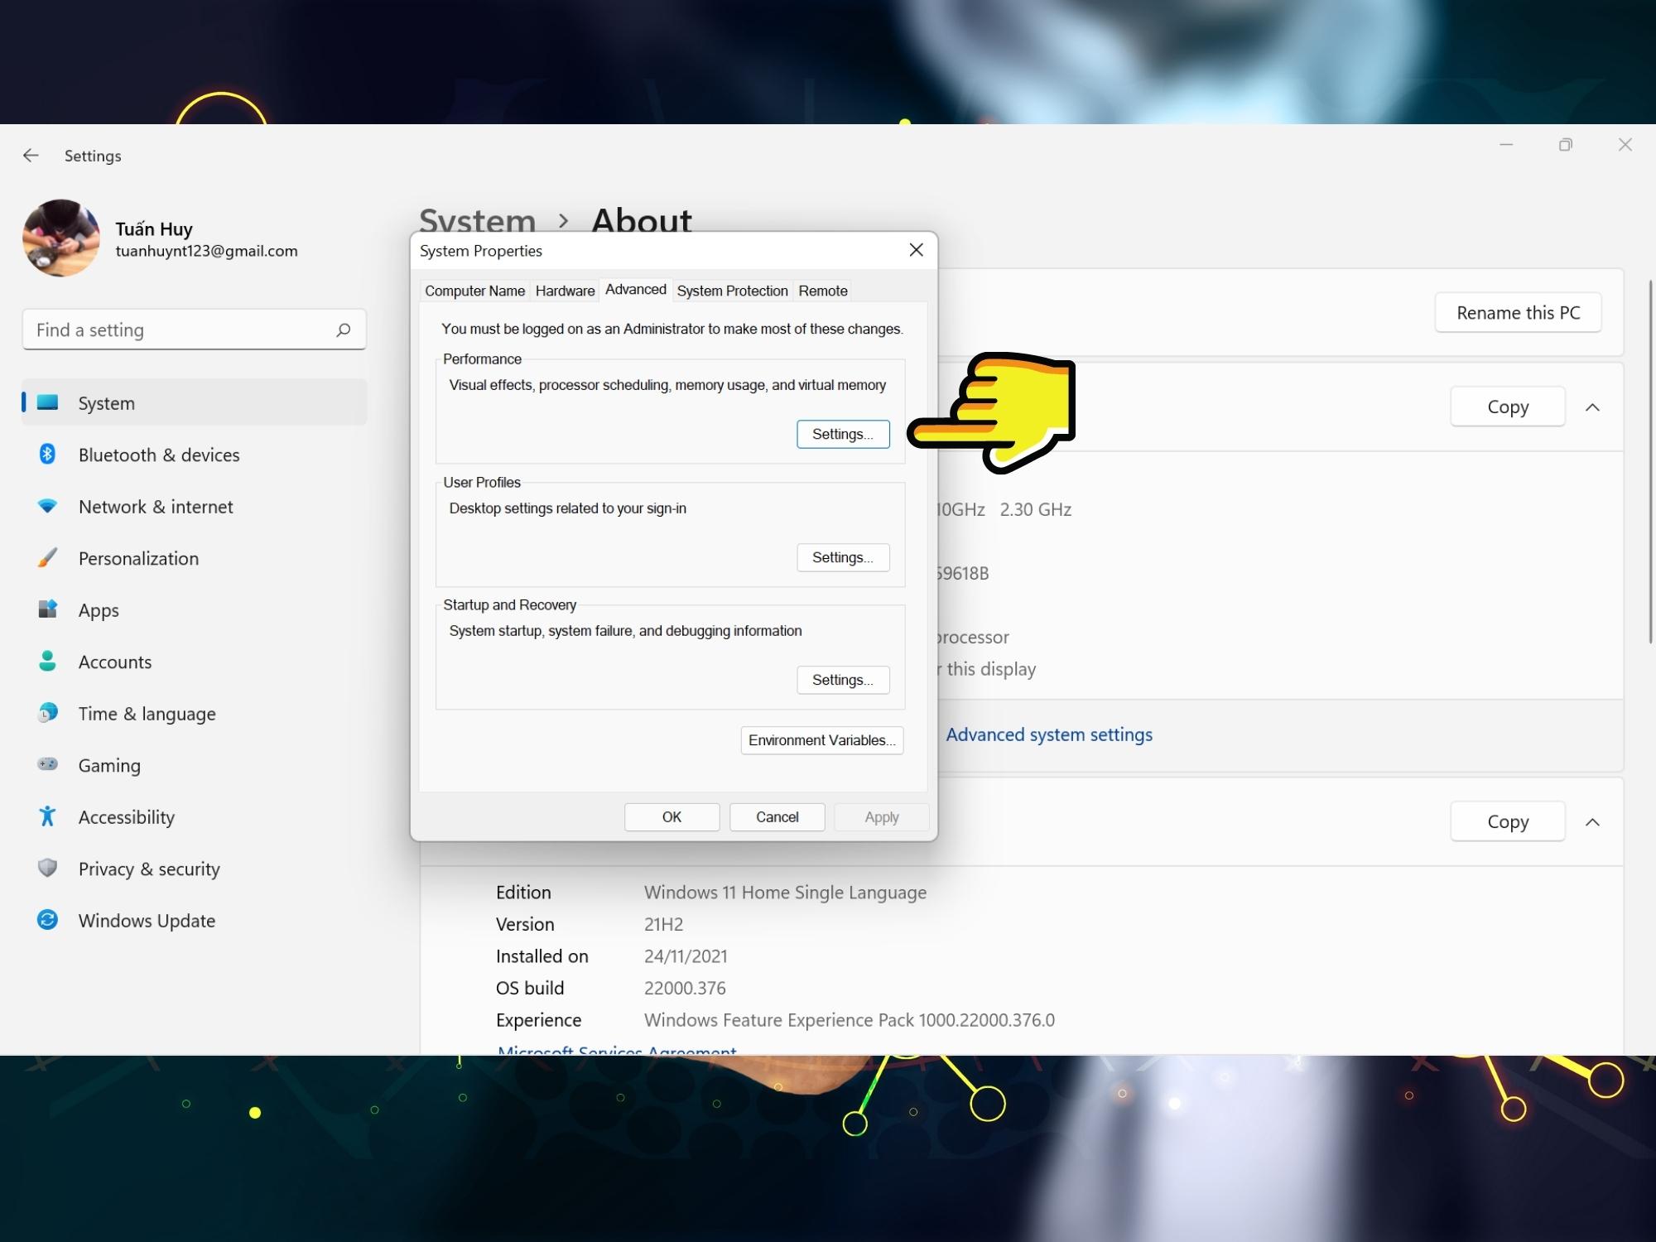
Task: Open Windows Update settings
Action: [195, 920]
